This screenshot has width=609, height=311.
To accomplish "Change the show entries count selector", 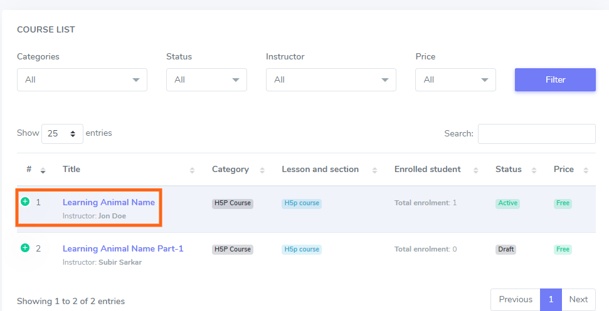I will coord(62,134).
